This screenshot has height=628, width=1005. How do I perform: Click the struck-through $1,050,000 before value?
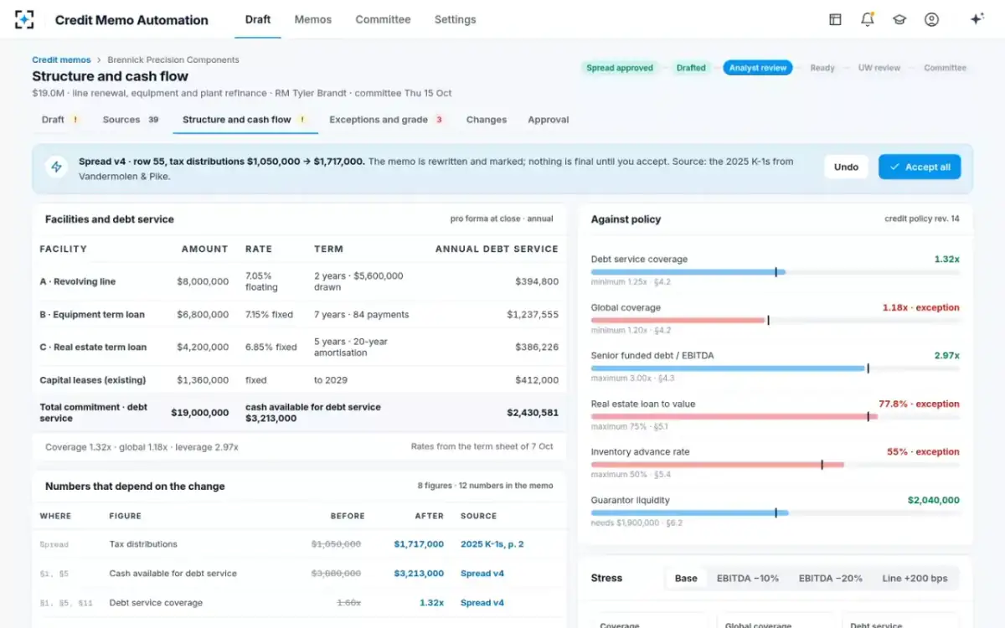coord(336,544)
